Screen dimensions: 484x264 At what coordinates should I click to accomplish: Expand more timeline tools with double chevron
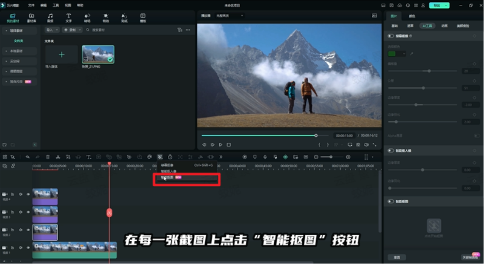tap(221, 157)
